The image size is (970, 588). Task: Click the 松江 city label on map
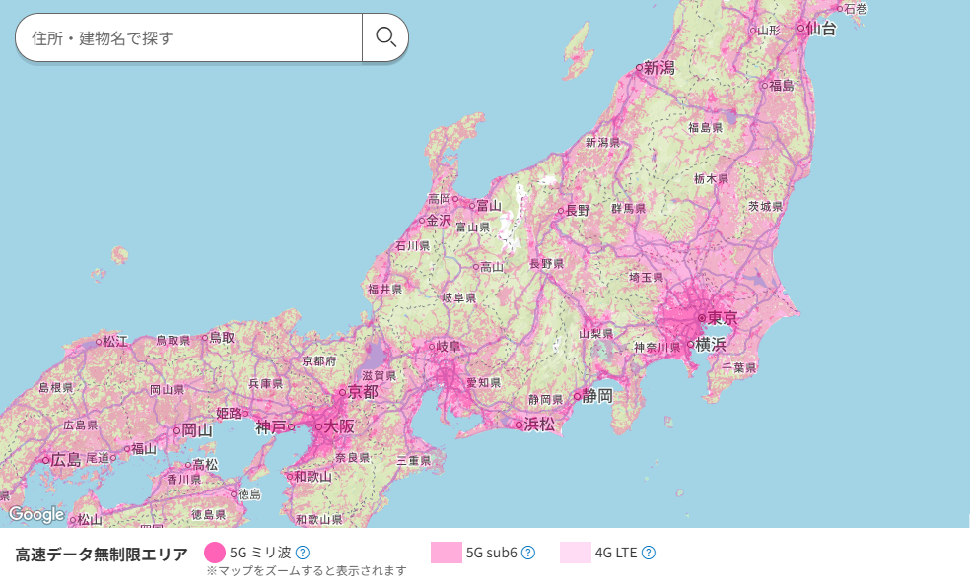[x=115, y=342]
